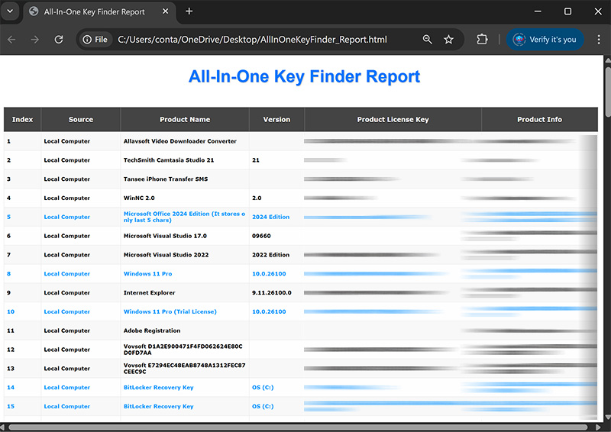Open a new browser tab

[x=189, y=11]
